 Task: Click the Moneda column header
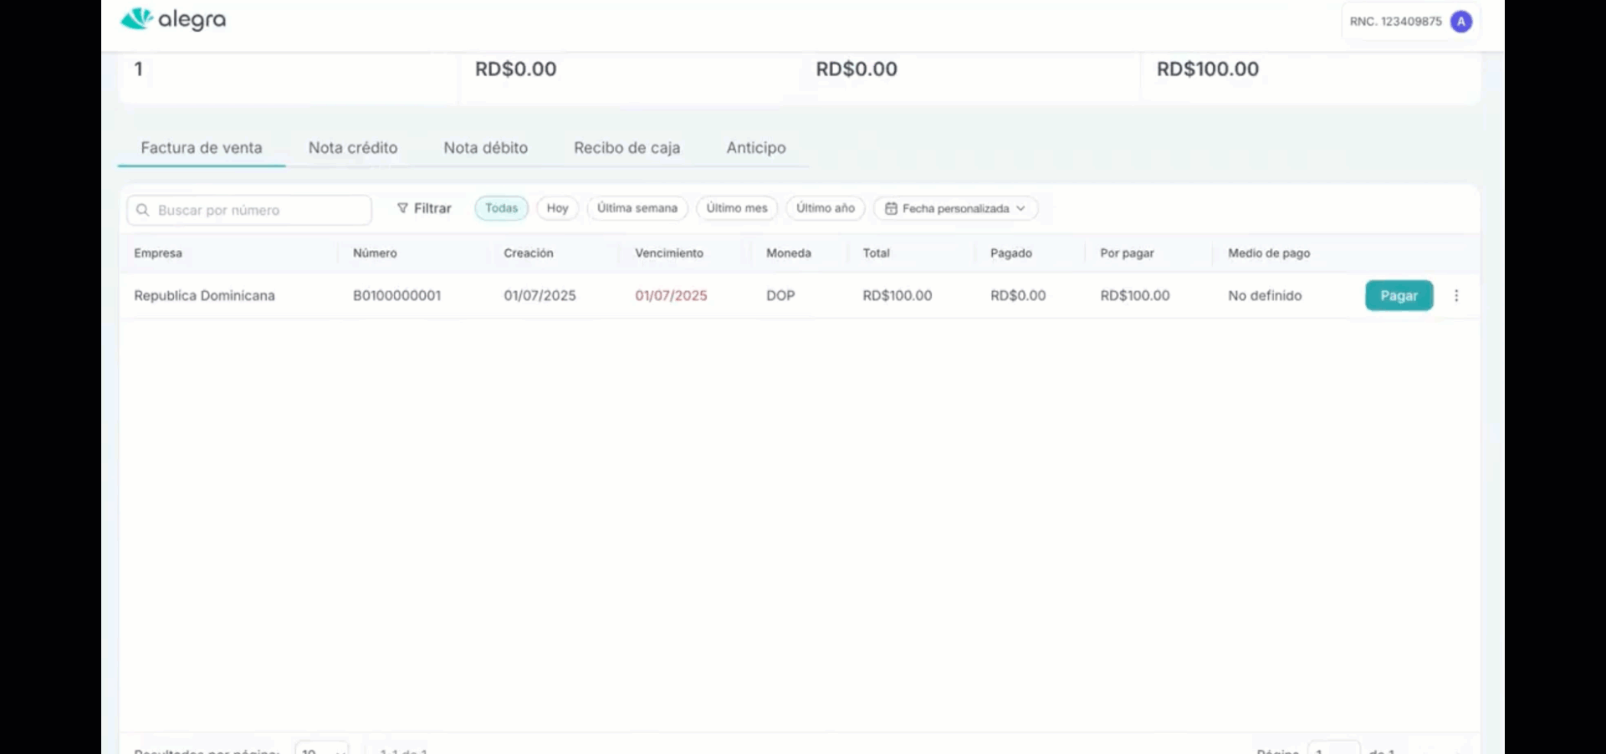789,253
